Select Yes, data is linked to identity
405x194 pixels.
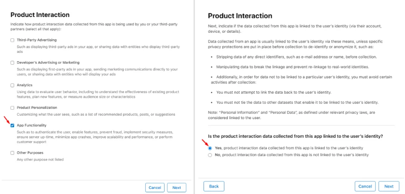(210, 148)
